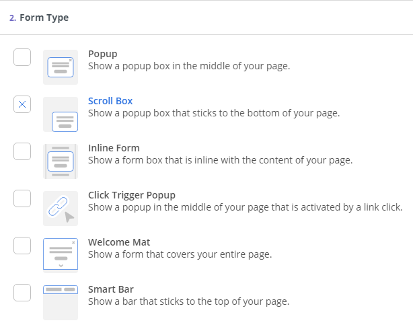The width and height of the screenshot is (413, 331).
Task: Click the blue Scroll Box title
Action: [110, 101]
